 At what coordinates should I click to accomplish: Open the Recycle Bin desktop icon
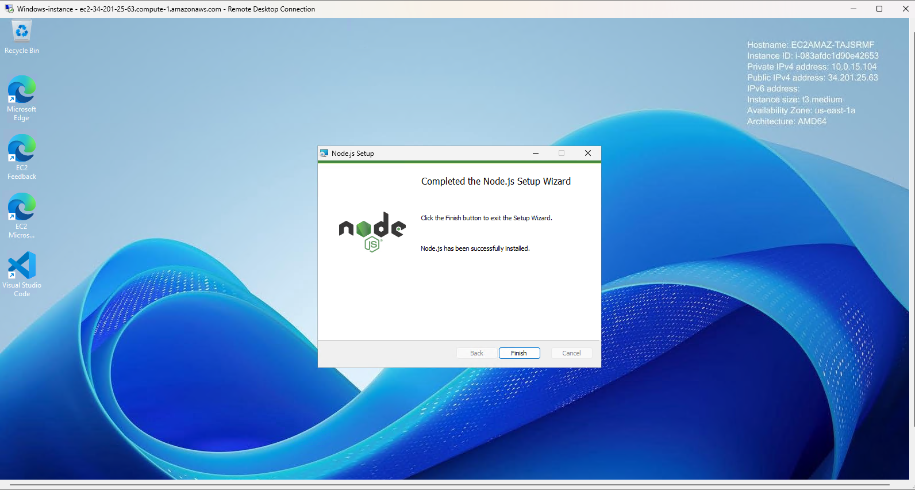[x=22, y=37]
